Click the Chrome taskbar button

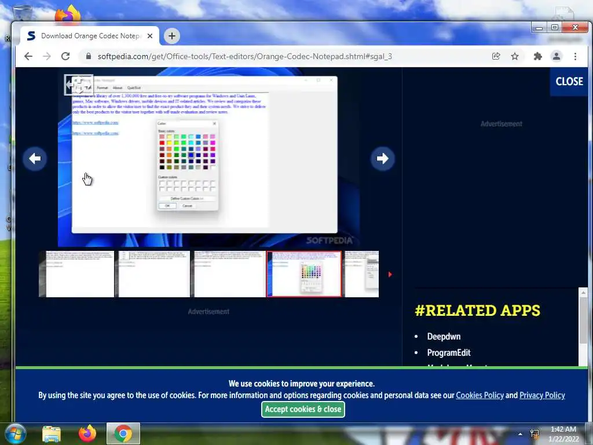pos(123,433)
